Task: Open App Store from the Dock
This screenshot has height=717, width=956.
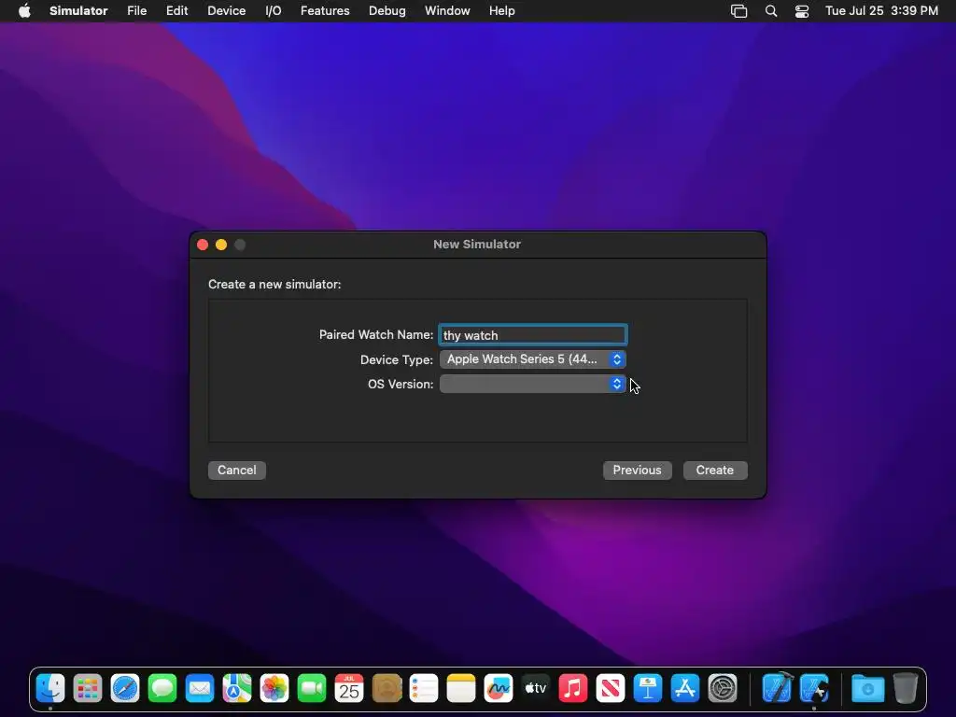Action: (x=685, y=689)
